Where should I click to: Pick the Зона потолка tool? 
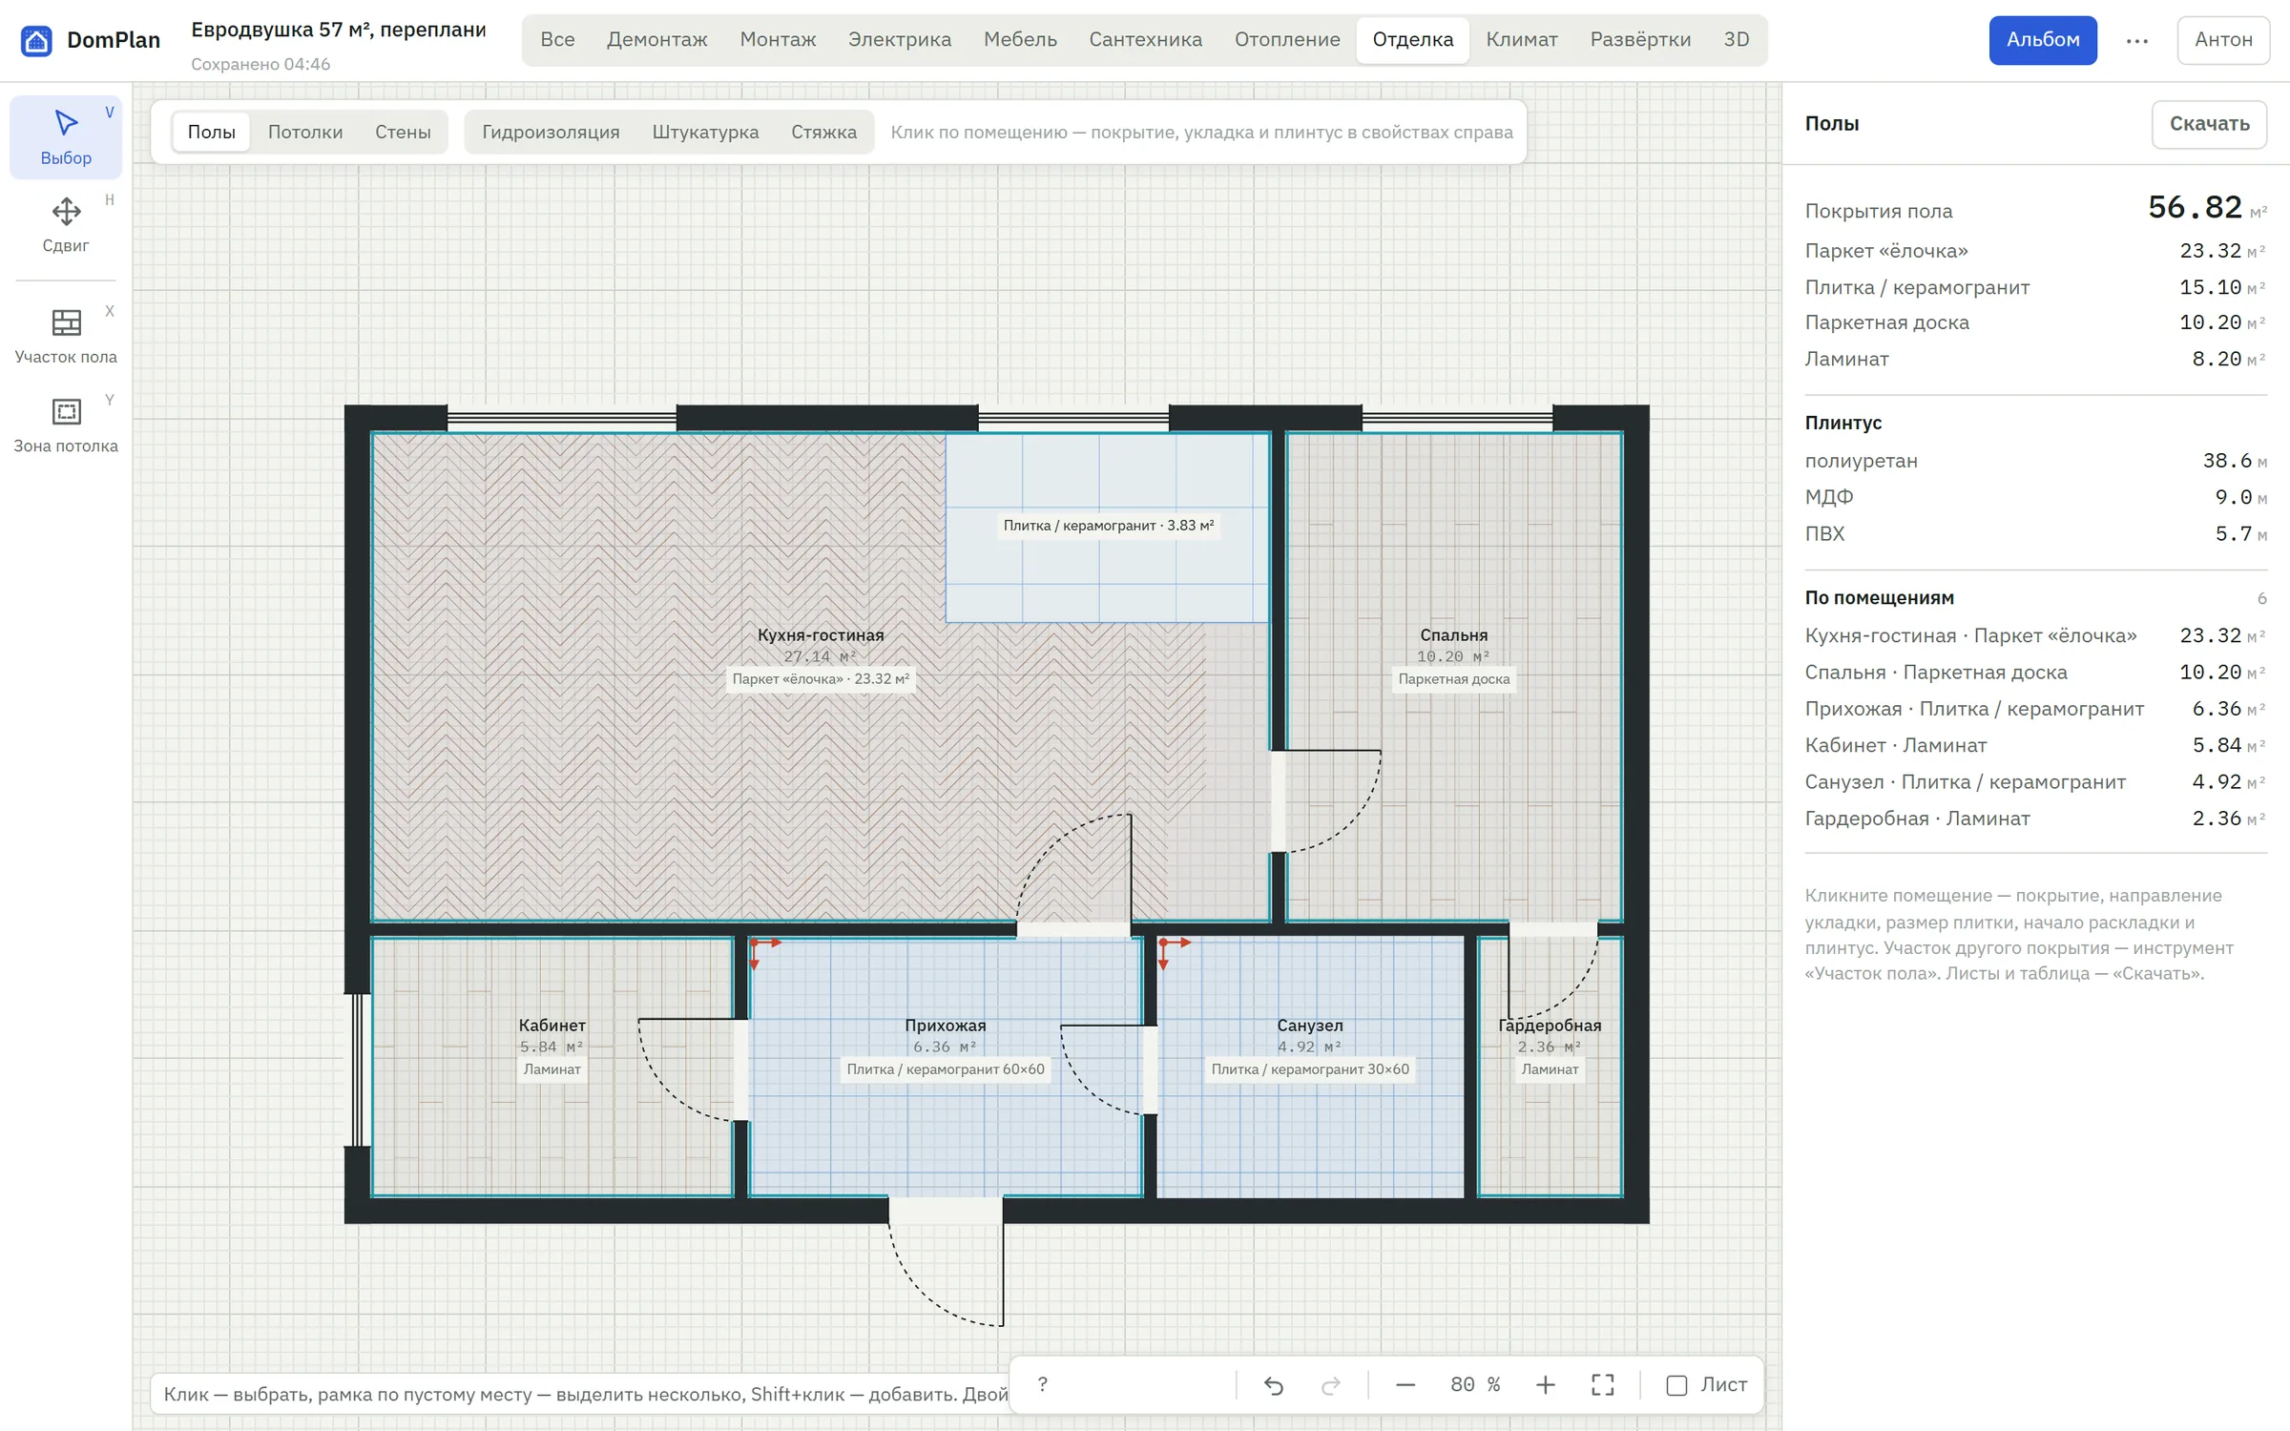pyautogui.click(x=66, y=425)
